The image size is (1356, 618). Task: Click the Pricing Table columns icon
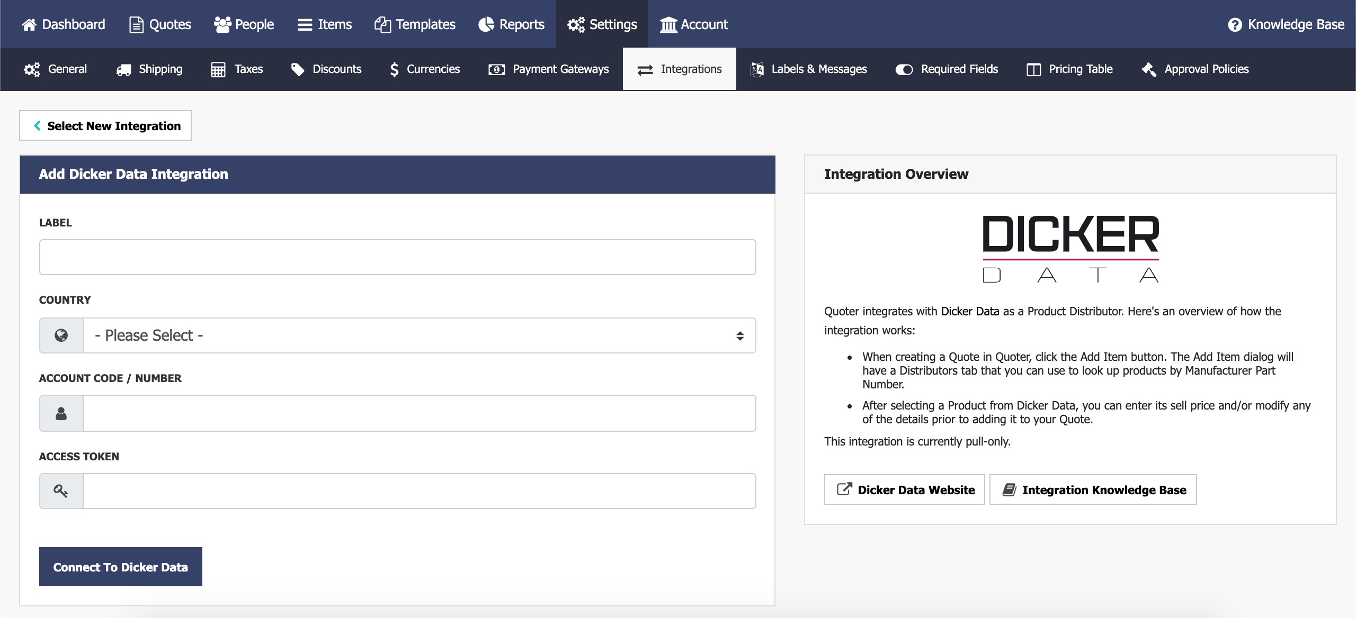1033,69
